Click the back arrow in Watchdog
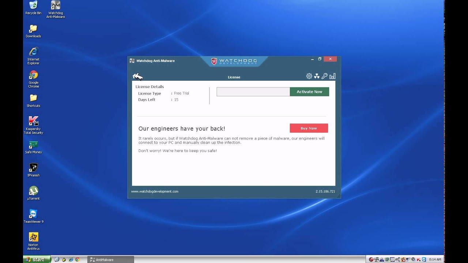 138,76
